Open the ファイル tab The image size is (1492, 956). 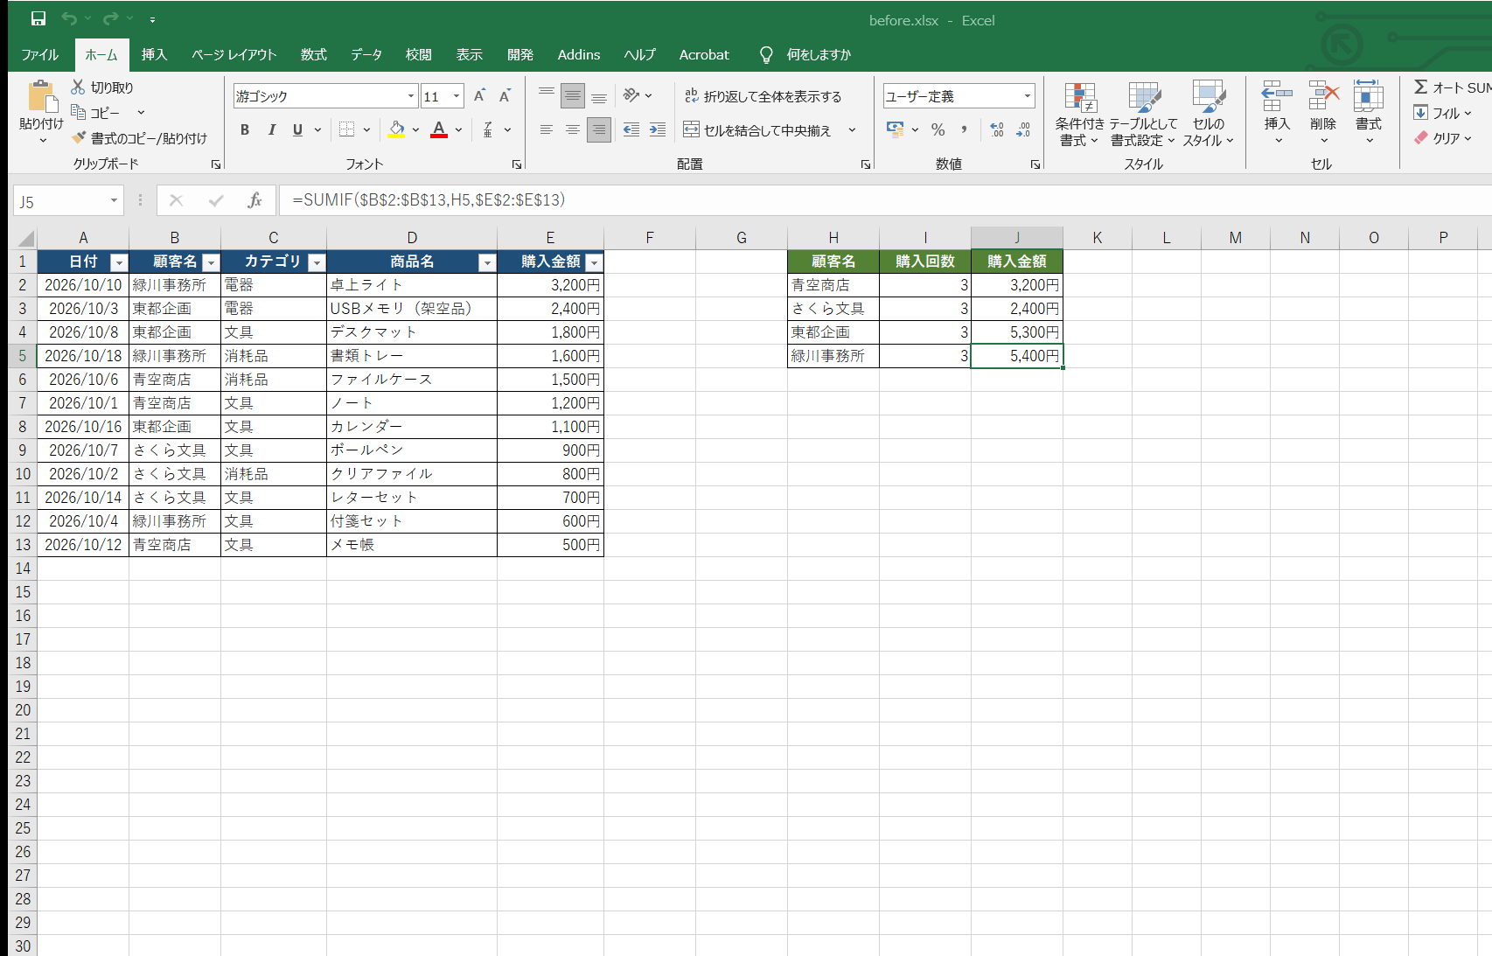(x=39, y=54)
